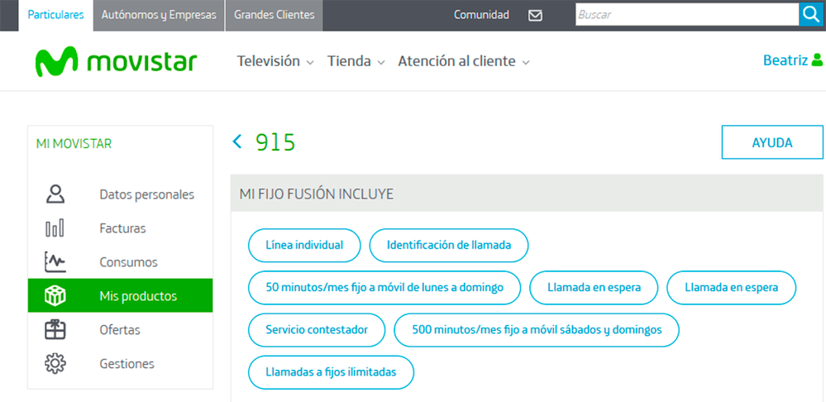Image resolution: width=826 pixels, height=402 pixels.
Task: Open the Comunidad link
Action: [x=481, y=15]
